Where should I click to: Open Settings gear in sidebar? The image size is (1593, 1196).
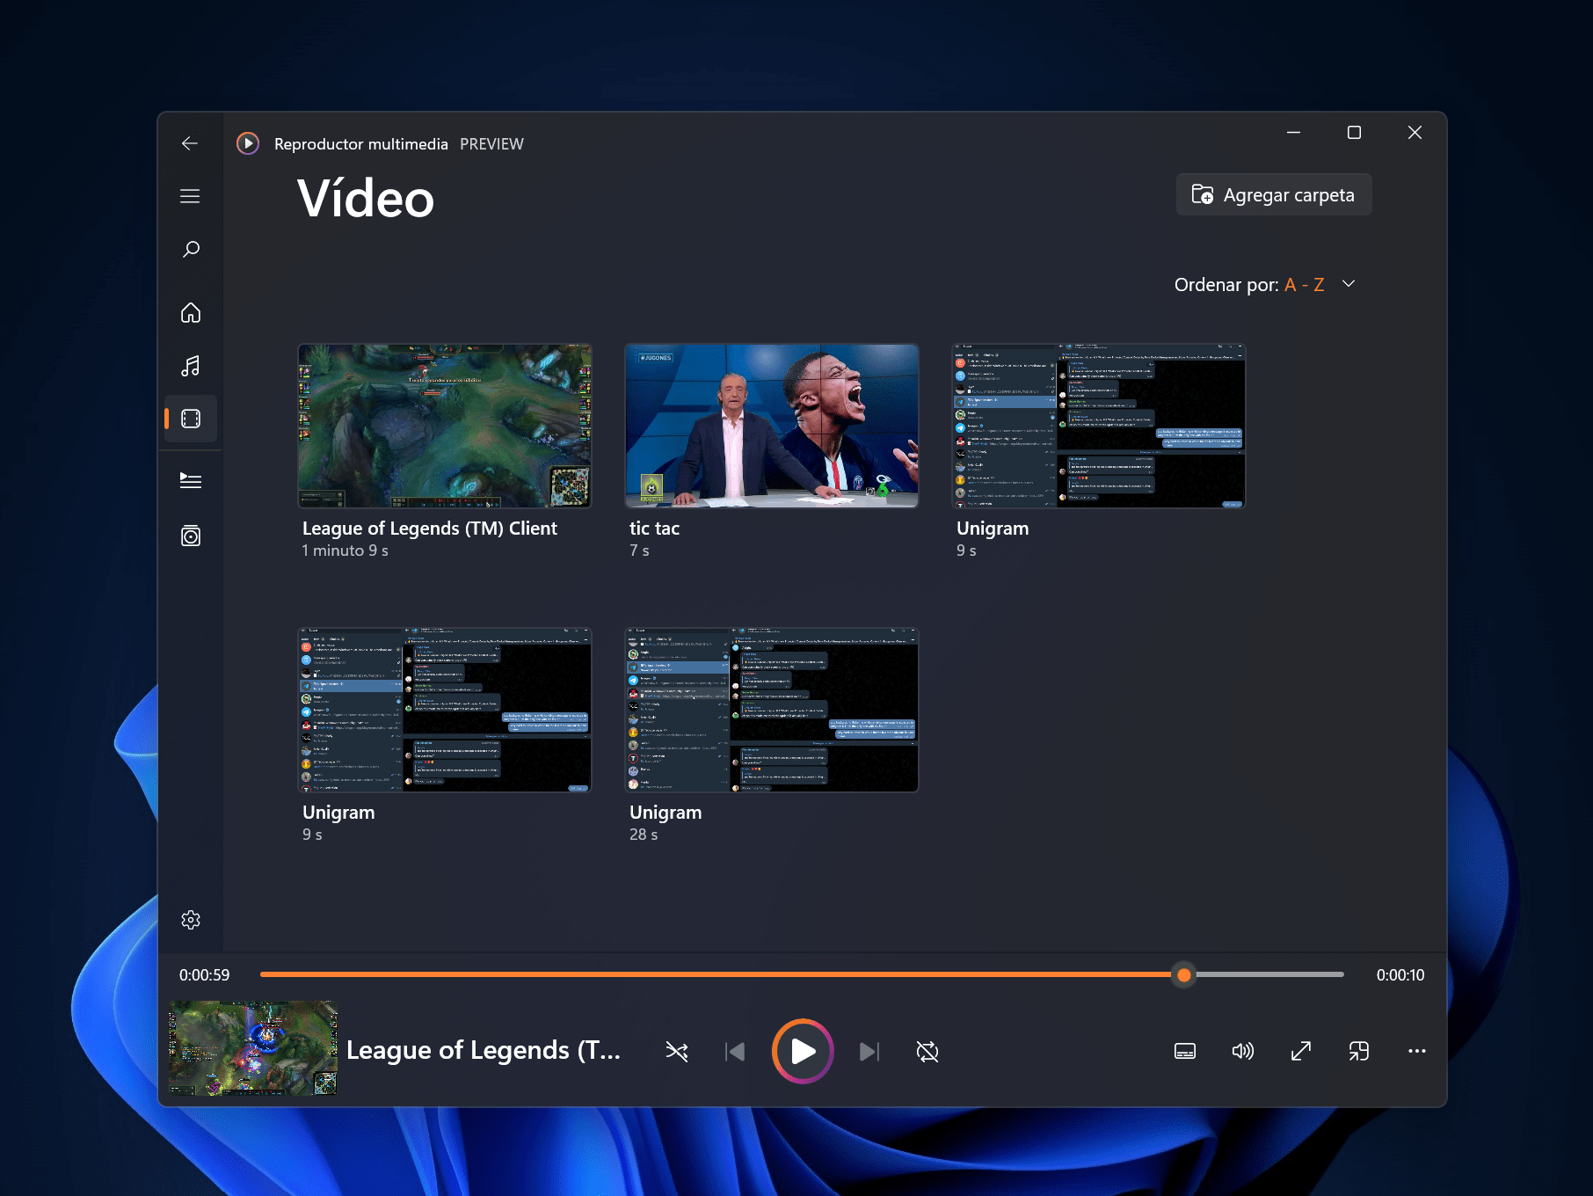point(190,920)
